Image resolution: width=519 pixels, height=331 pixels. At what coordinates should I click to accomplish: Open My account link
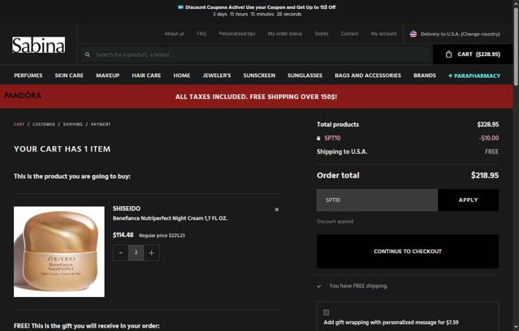[383, 34]
